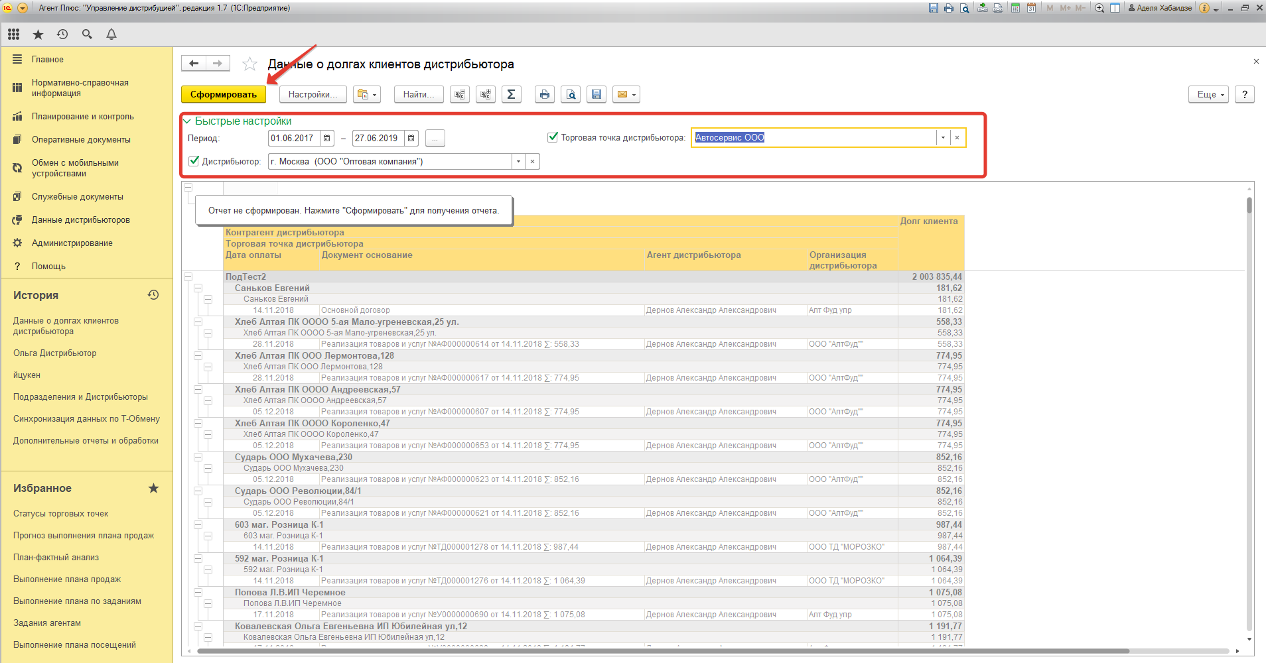Image resolution: width=1266 pixels, height=663 pixels.
Task: Collapse the Попова Л.В.ИП Черемное group
Action: 198,592
